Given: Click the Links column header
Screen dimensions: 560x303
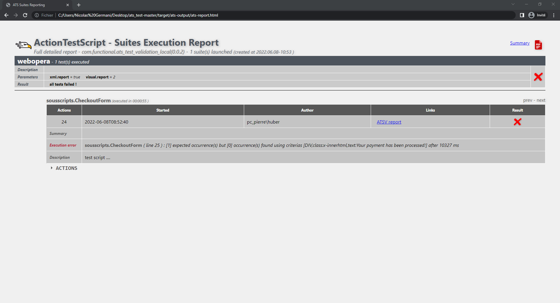Looking at the screenshot, I should pos(430,110).
